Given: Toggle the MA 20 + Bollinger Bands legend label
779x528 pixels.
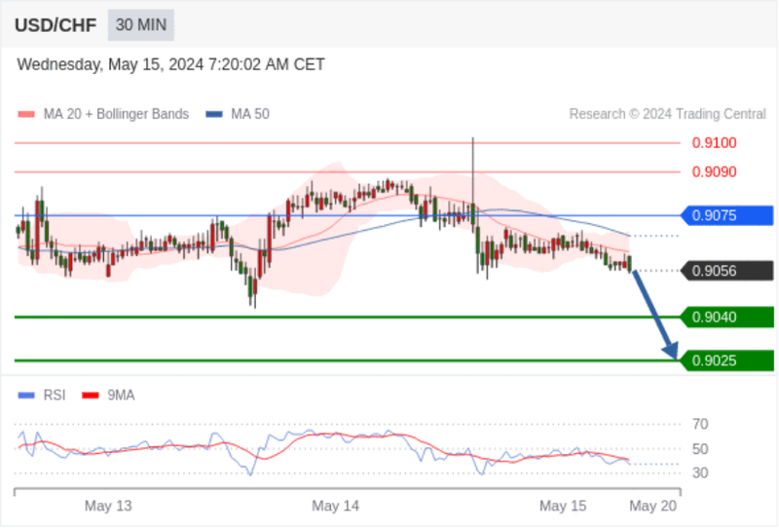Looking at the screenshot, I should [116, 114].
